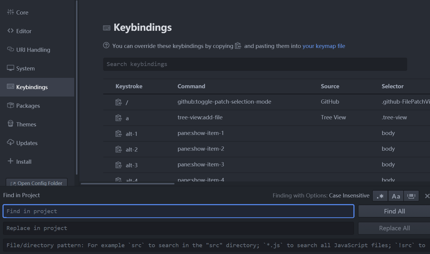Open the Install packages panel
Viewport: 430px width, 254px height.
click(x=24, y=161)
